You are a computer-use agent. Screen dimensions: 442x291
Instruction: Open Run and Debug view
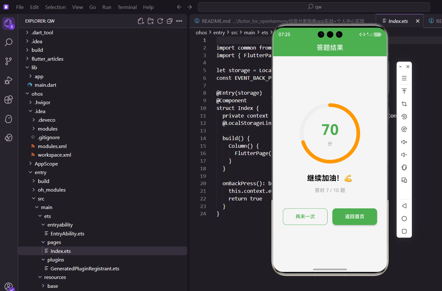click(9, 80)
